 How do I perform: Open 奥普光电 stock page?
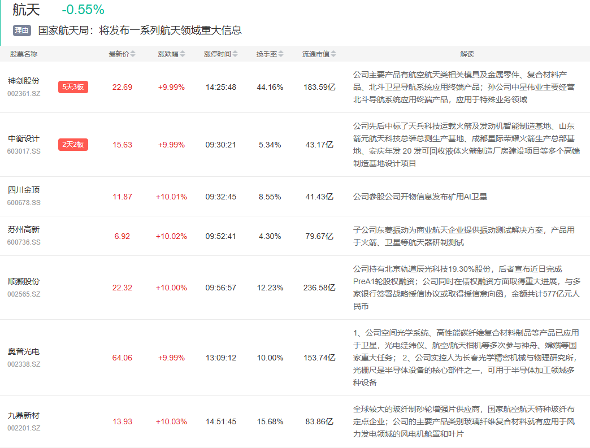click(24, 352)
